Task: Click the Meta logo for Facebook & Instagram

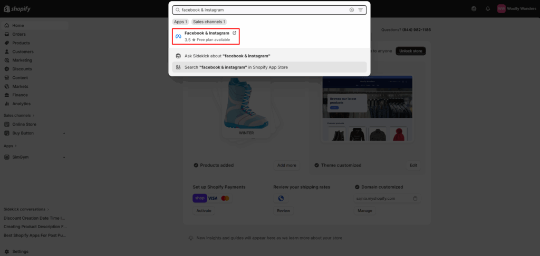Action: pyautogui.click(x=178, y=36)
